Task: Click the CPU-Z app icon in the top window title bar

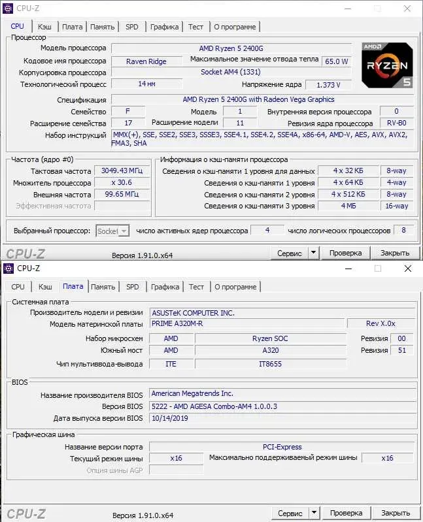Action: coord(8,8)
